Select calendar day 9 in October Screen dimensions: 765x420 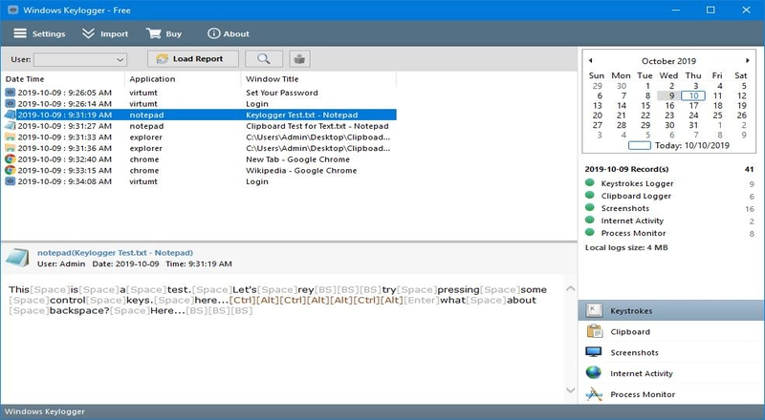[x=671, y=95]
